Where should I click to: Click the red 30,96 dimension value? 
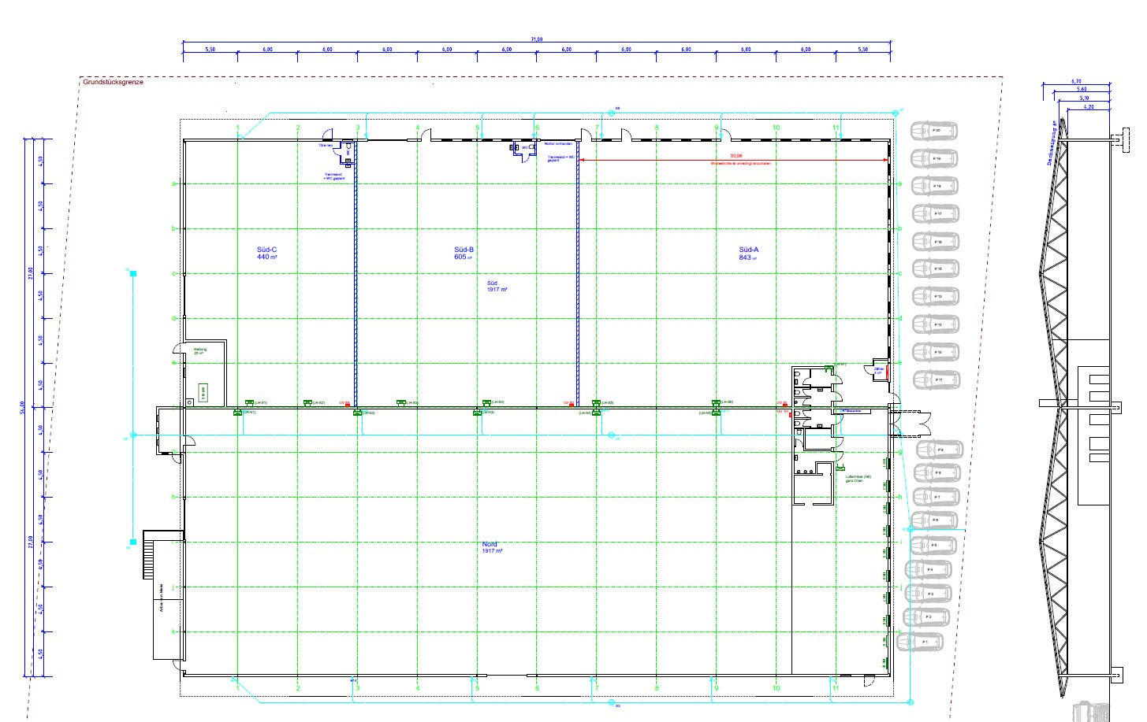click(736, 156)
